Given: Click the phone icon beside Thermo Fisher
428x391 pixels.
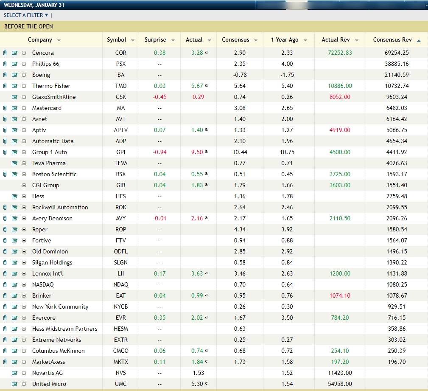Looking at the screenshot, I should click(5, 86).
